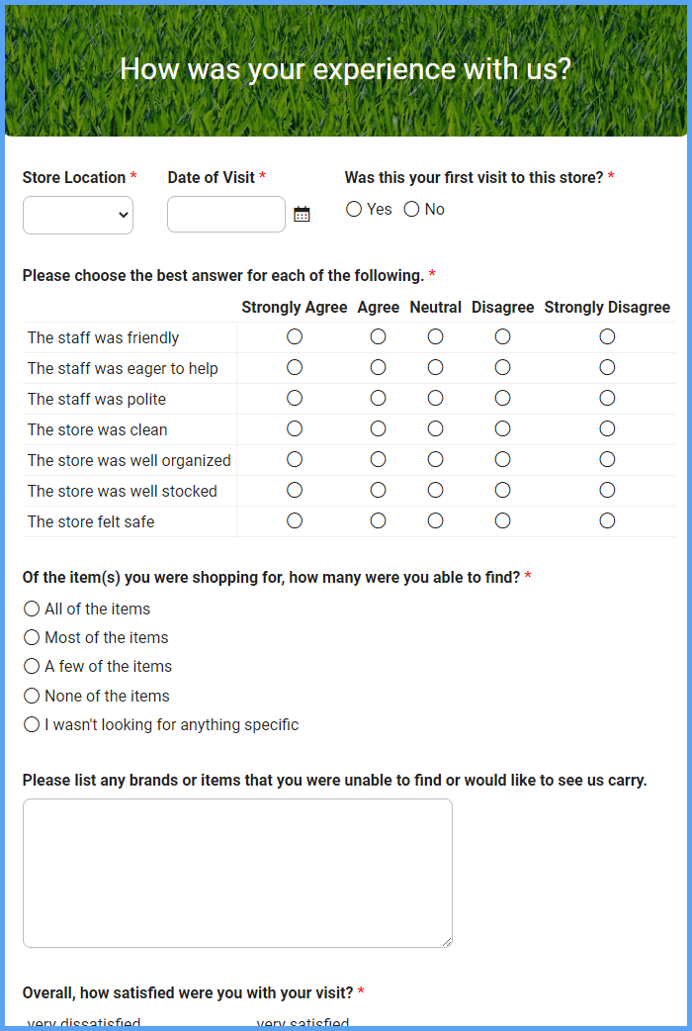Choose Strongly Disagree for store was well organized
Screen dimensions: 692x1031
607,460
